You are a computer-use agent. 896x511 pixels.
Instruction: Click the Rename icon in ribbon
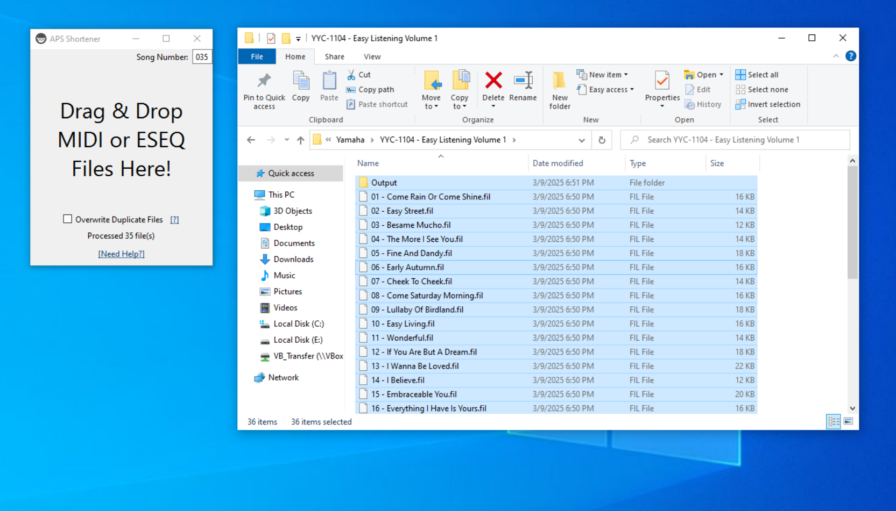tap(523, 81)
